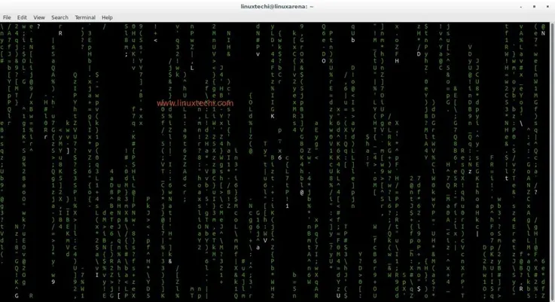Open the Edit menu

coord(22,17)
